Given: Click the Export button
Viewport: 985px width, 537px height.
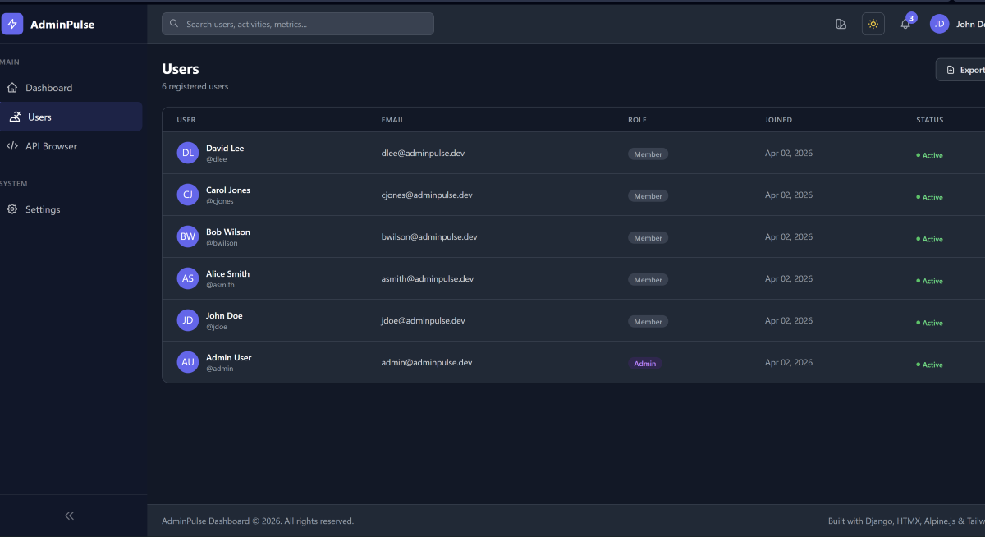Looking at the screenshot, I should point(964,70).
